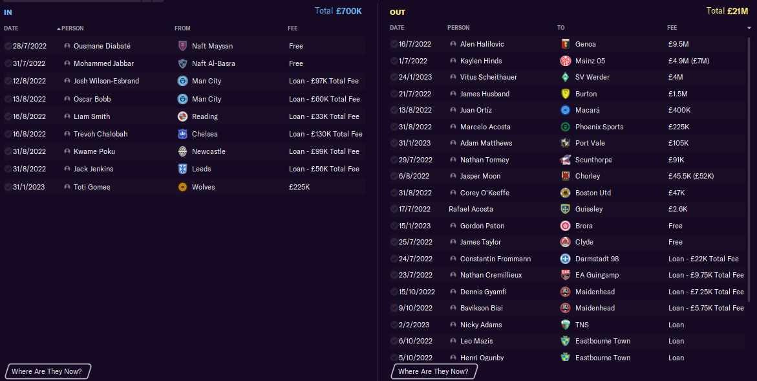The image size is (757, 381).
Task: Click the Guiseley club badge
Action: pos(566,209)
